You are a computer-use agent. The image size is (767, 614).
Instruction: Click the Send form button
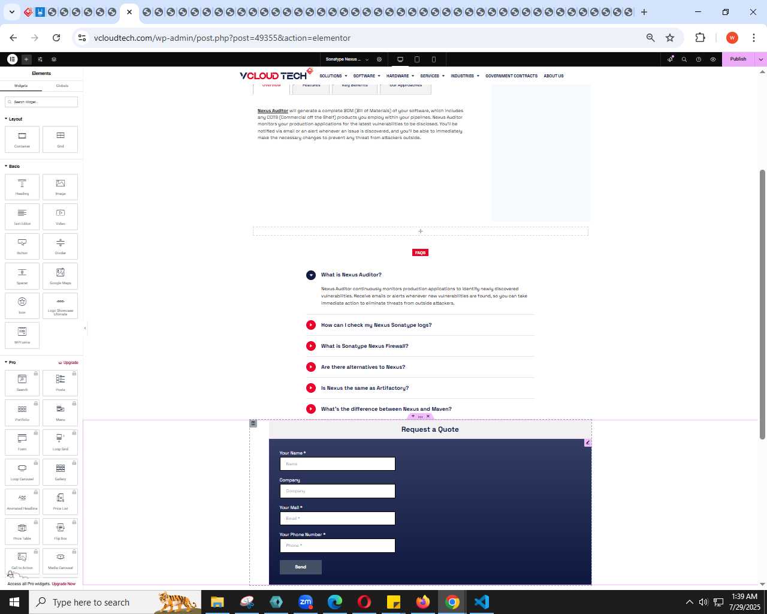pos(301,567)
